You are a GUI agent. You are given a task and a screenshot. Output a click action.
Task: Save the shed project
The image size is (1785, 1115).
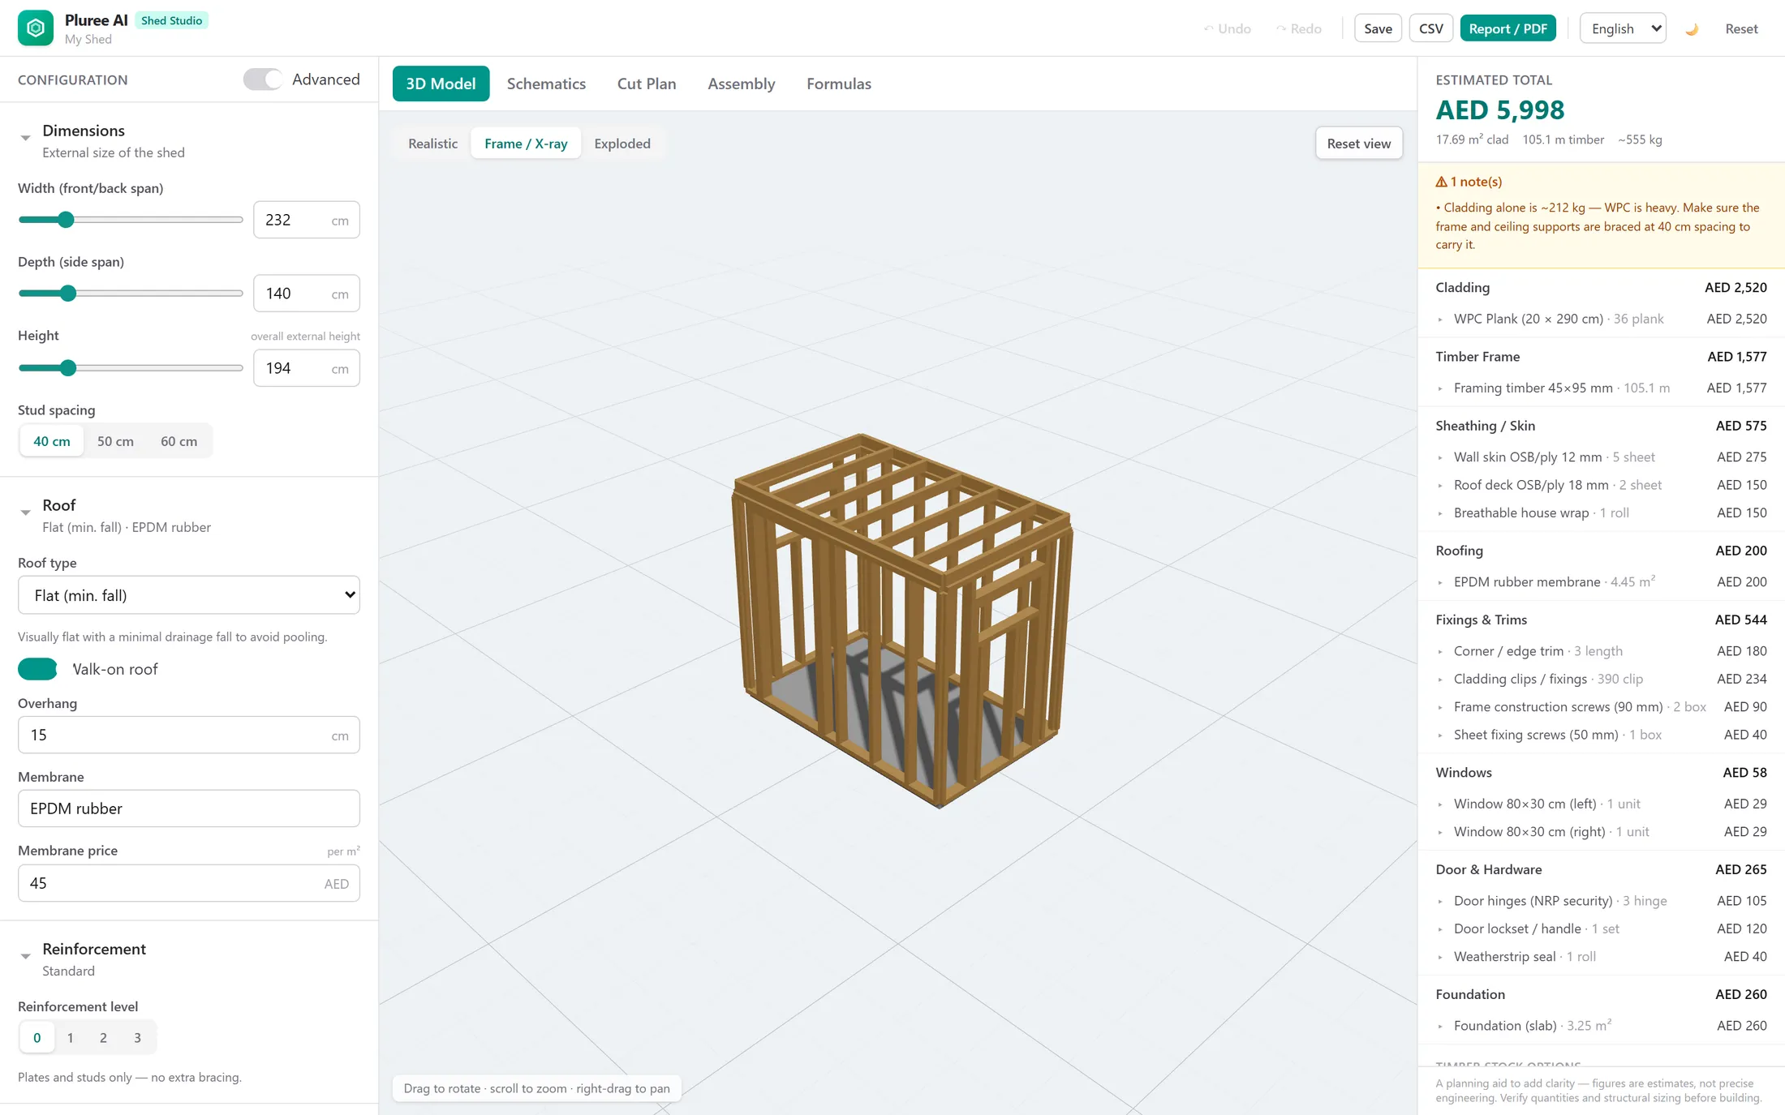(1378, 29)
